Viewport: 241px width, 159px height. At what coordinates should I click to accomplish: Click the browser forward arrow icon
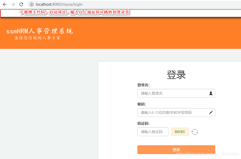12,4
